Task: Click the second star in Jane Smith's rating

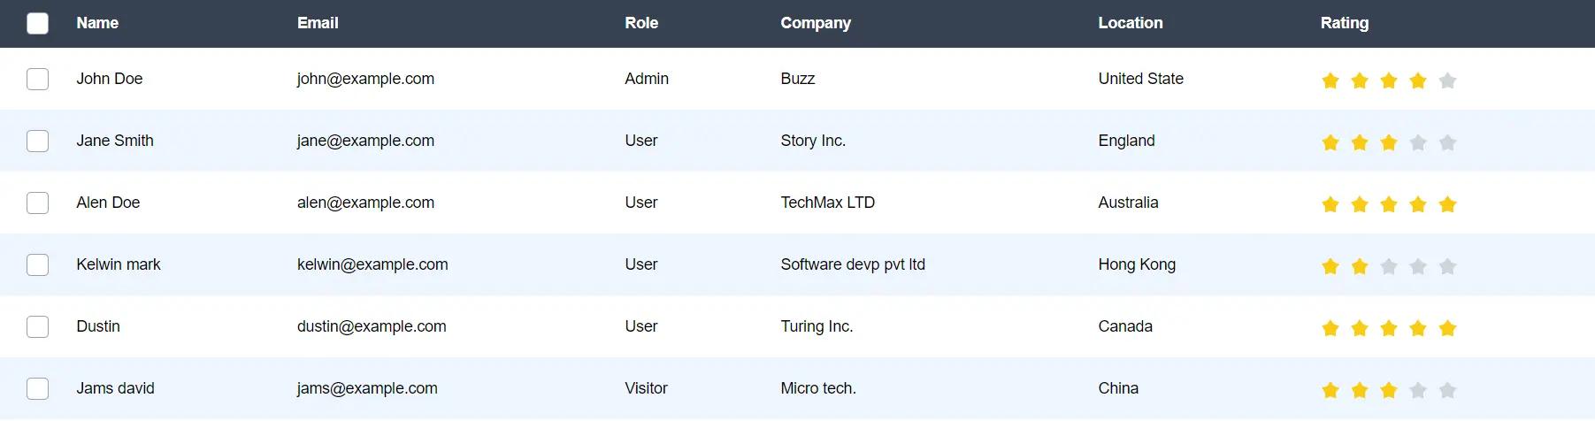Action: [1360, 142]
